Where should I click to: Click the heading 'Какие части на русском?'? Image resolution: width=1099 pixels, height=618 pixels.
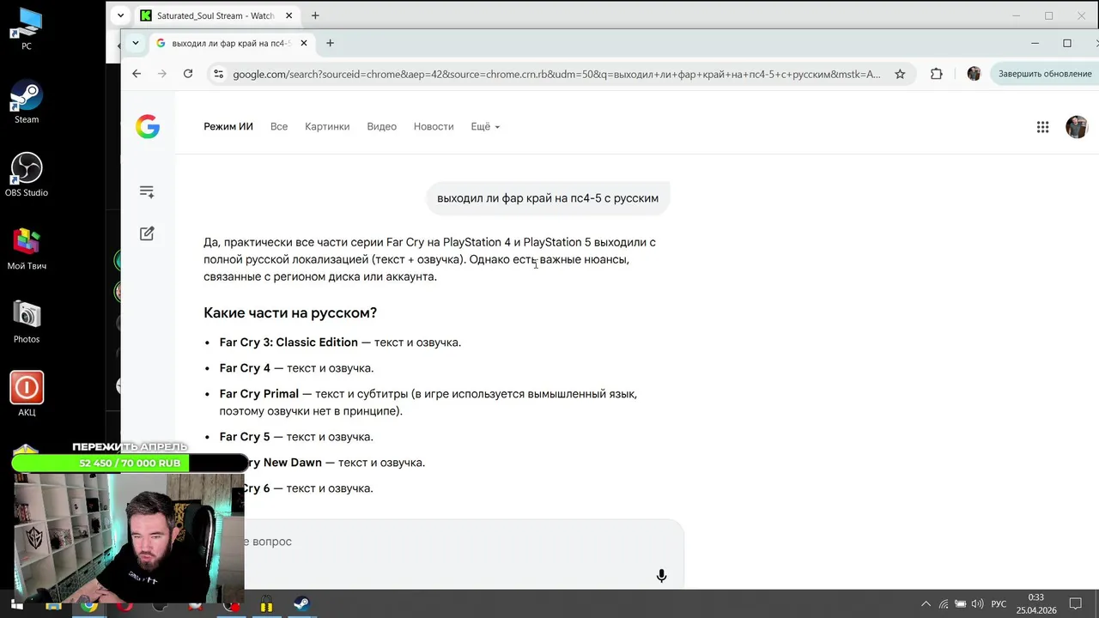(290, 312)
